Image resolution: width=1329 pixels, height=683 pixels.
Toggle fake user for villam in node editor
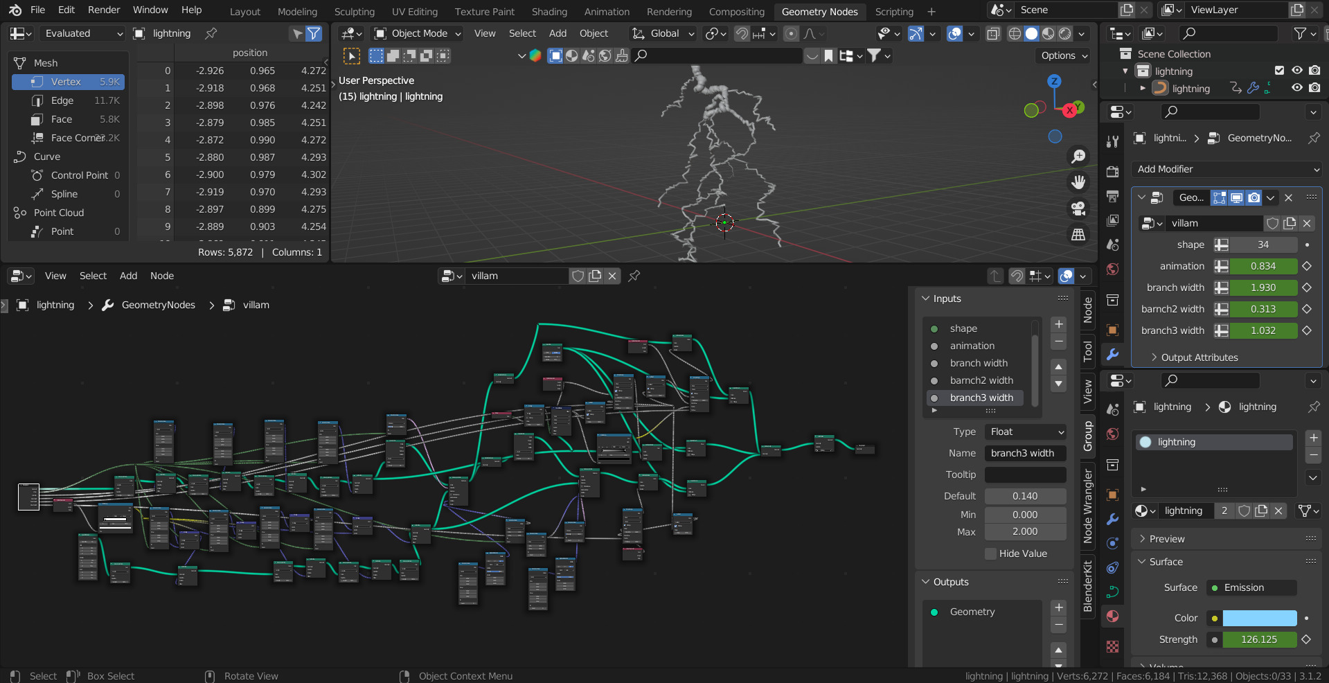pyautogui.click(x=578, y=276)
